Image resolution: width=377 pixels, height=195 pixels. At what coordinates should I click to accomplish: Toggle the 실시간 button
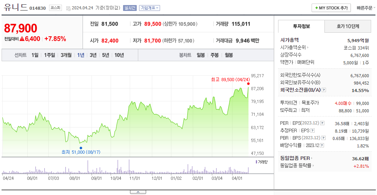click(130, 8)
